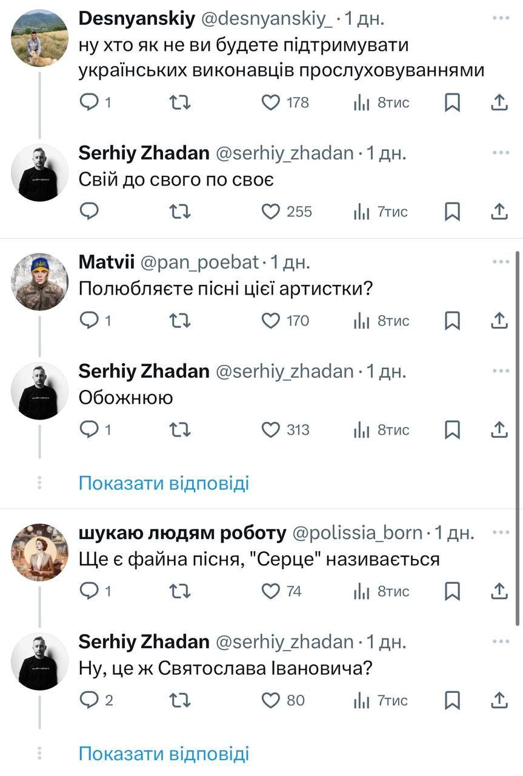Image resolution: width=523 pixels, height=776 pixels.
Task: Open more options for Desnyanskiy's tweet
Action: [501, 18]
